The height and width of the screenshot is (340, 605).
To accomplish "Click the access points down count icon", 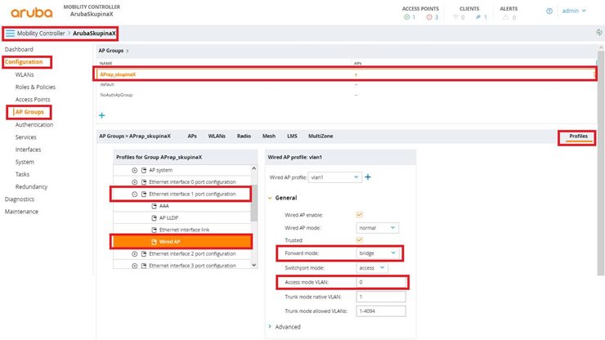I will point(429,17).
